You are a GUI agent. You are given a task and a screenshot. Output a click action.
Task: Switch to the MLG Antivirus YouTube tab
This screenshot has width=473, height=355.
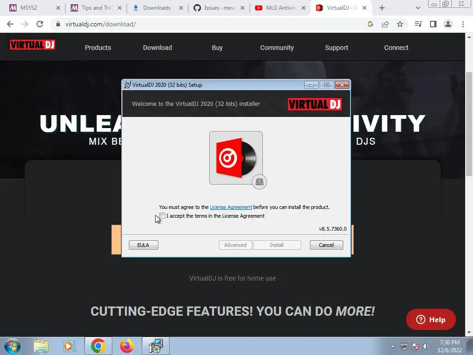tap(280, 8)
